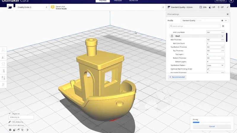Cancel the slicing process

(x=212, y=126)
